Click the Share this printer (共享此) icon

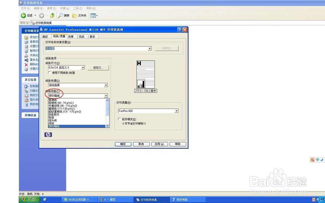pyautogui.click(x=26, y=56)
